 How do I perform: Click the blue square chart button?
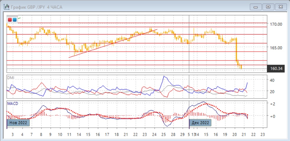point(14,20)
